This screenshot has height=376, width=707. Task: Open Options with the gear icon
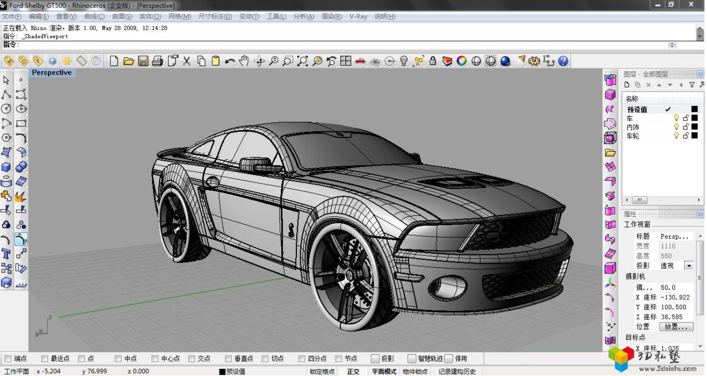click(534, 61)
